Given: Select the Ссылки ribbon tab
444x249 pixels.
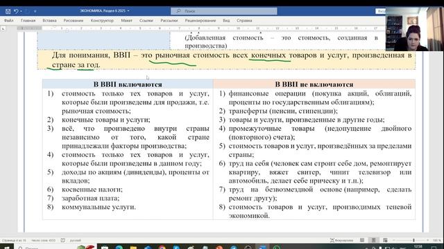Looking at the screenshot, I should point(146,21).
